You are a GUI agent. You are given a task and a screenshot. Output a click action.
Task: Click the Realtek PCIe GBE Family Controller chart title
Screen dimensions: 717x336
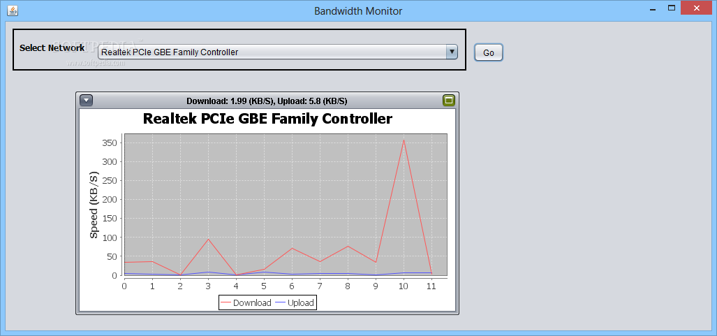(267, 119)
